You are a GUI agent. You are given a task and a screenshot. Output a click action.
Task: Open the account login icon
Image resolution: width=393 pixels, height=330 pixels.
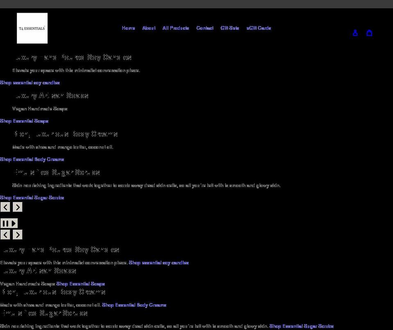tap(355, 33)
